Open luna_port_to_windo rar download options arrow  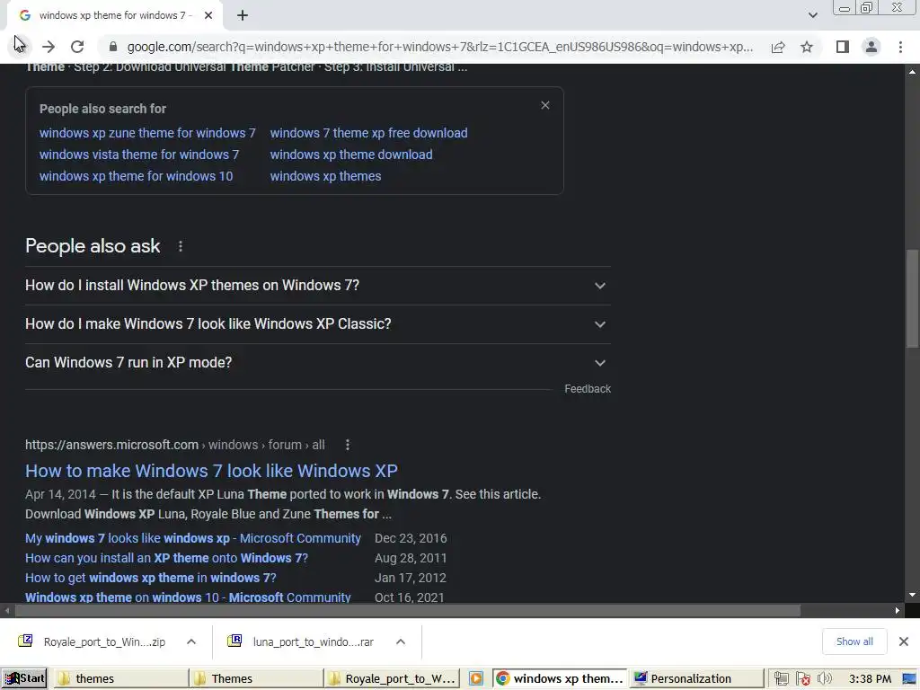401,641
